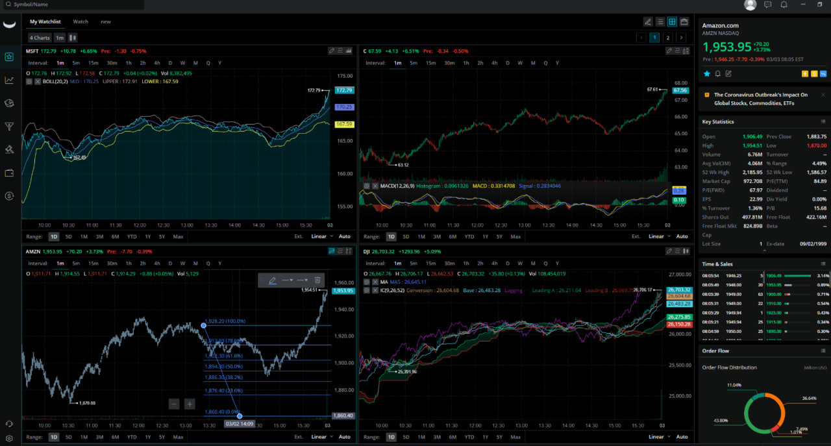831x446 pixels.
Task: Click the Symbol/Name search field
Action: [x=71, y=5]
